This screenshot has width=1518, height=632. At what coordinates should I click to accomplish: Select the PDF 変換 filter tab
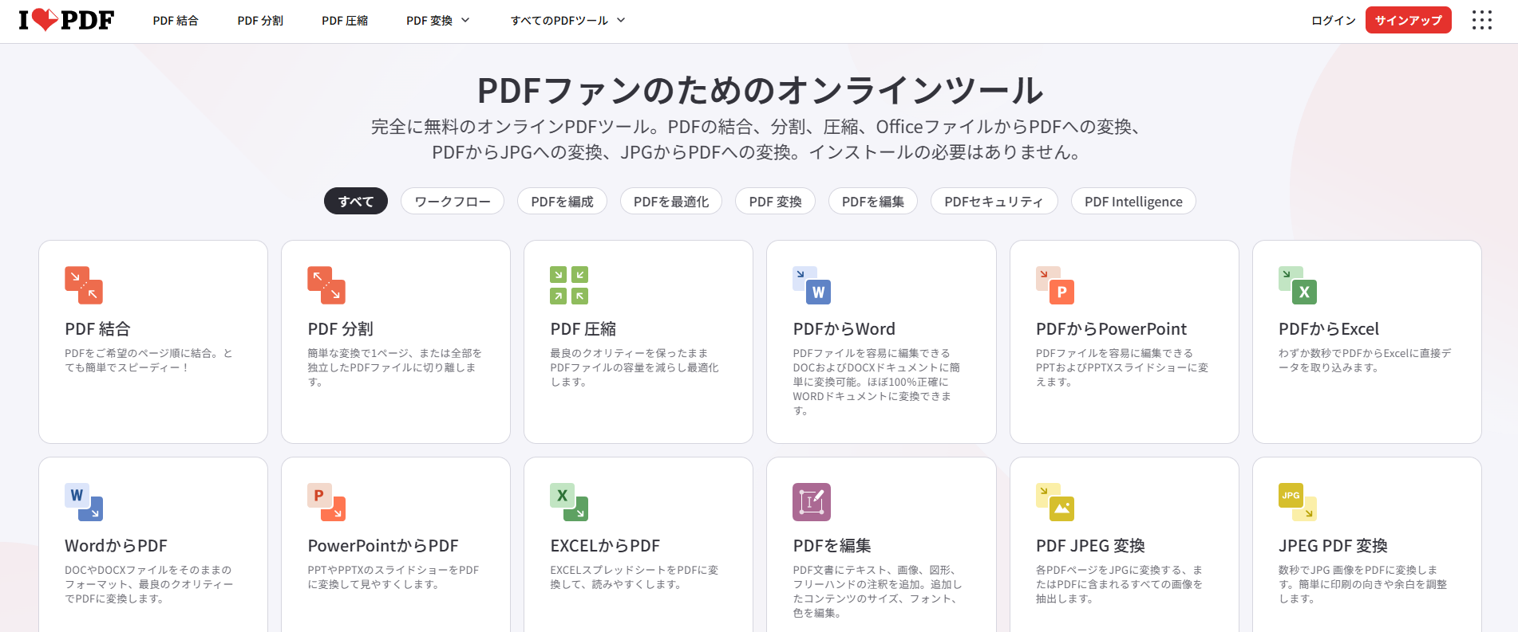click(x=776, y=201)
